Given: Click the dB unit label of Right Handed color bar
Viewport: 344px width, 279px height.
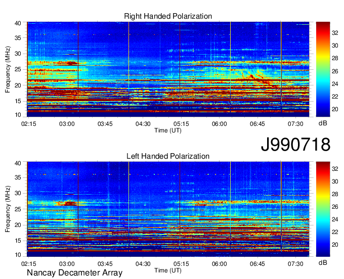Looking at the screenshot, I should tap(323, 123).
